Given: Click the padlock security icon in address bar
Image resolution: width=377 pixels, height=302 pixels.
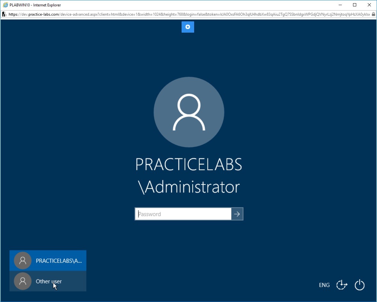Looking at the screenshot, I should tap(373, 14).
